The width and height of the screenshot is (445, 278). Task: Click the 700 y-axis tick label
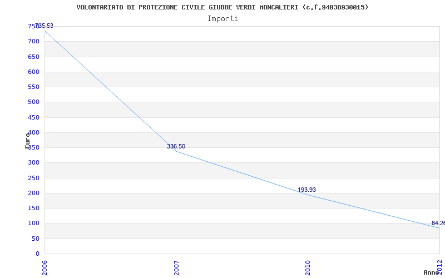point(33,41)
